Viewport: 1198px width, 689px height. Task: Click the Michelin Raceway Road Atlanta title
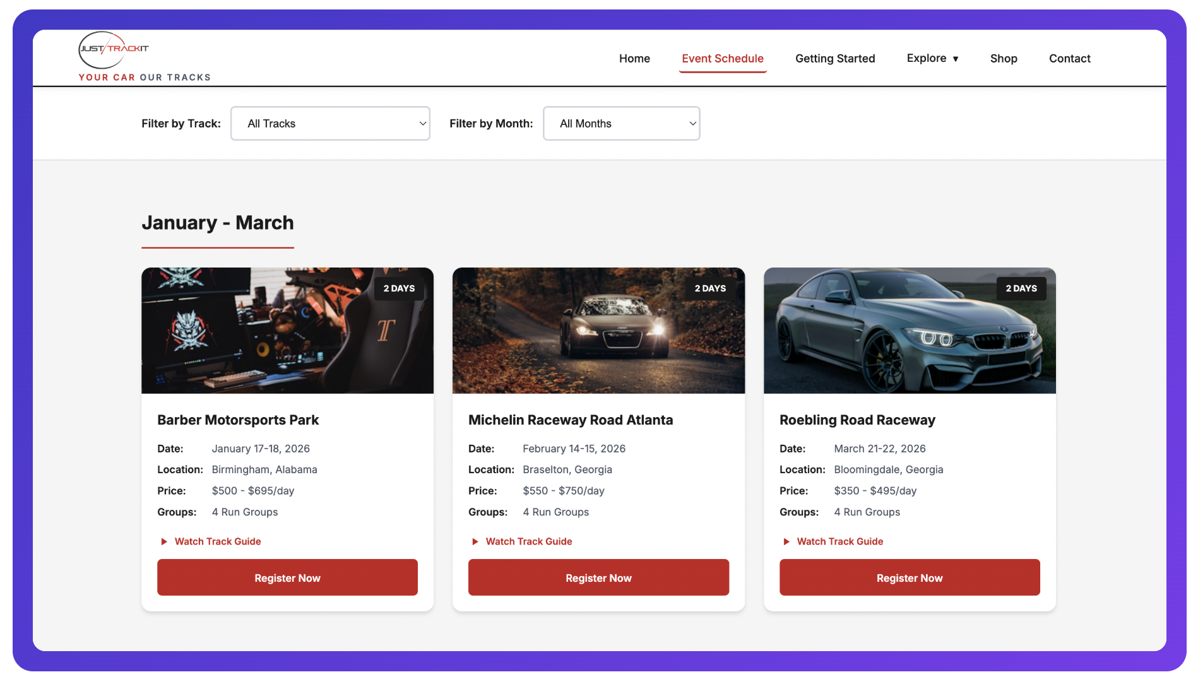coord(571,420)
